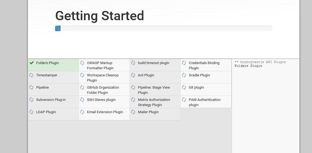Click the green checkmark beside Folders Plugin

pos(32,63)
